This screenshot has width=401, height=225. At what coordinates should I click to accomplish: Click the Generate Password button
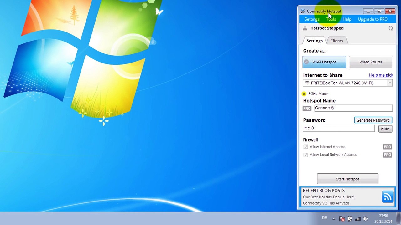tap(373, 120)
